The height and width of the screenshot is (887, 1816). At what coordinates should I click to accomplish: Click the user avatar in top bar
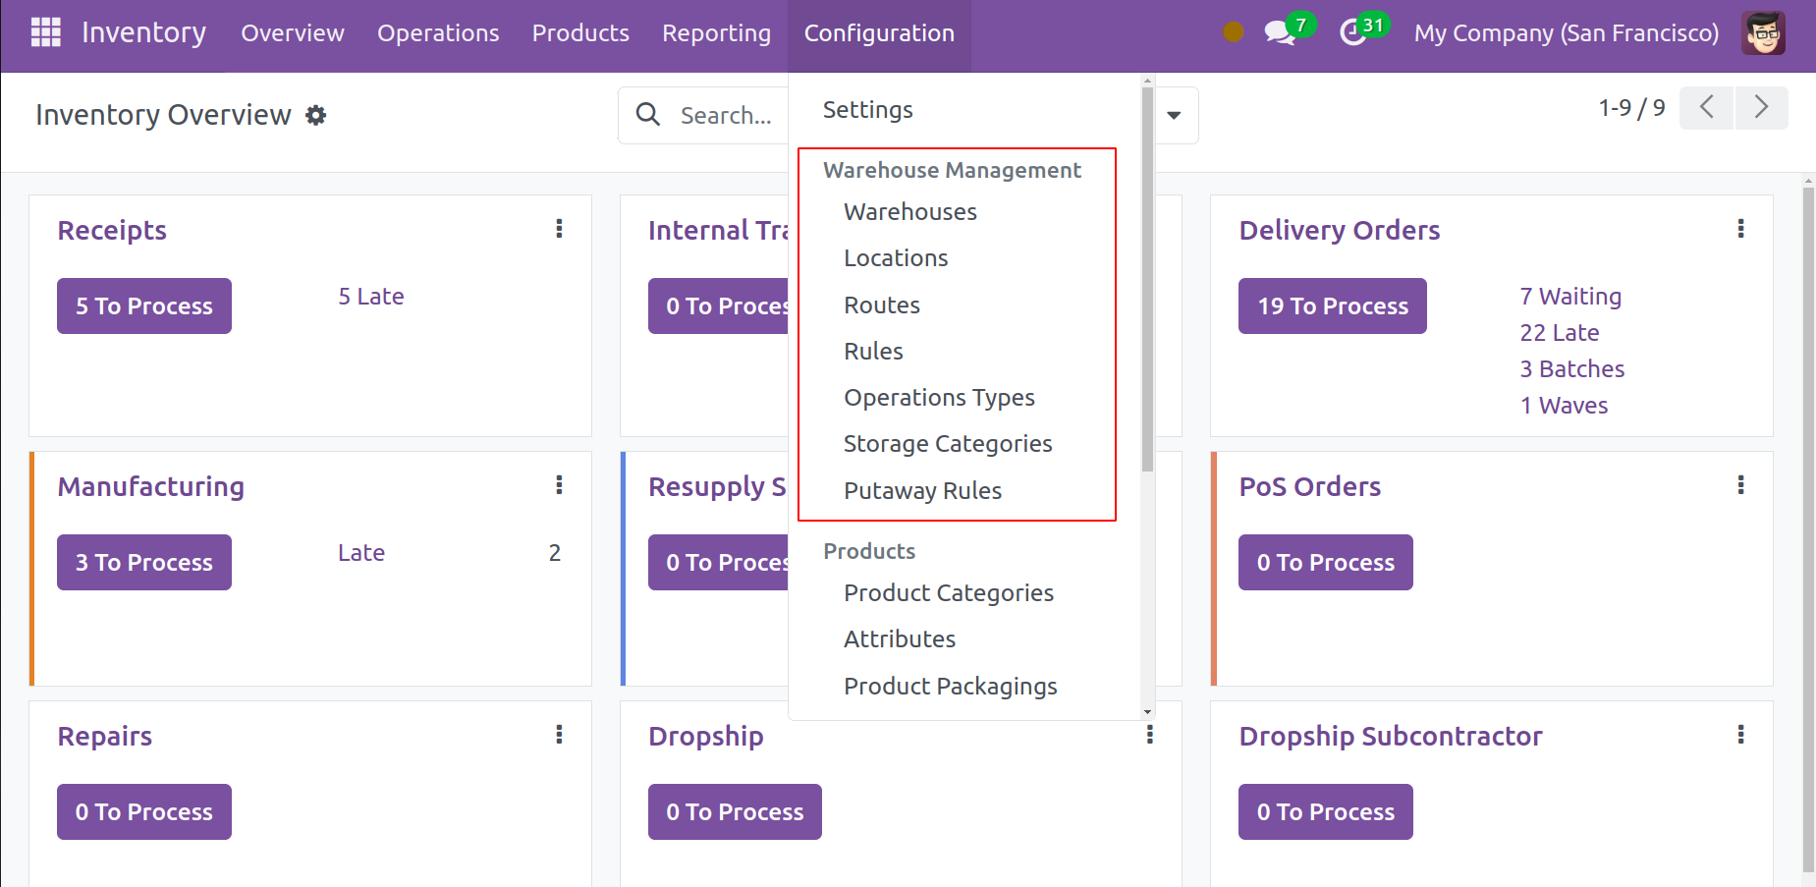1763,32
